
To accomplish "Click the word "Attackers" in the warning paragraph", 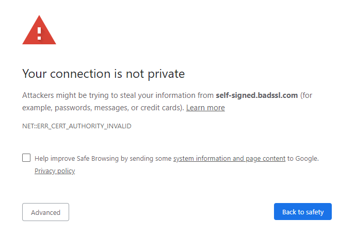I will [x=38, y=95].
